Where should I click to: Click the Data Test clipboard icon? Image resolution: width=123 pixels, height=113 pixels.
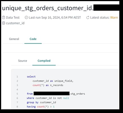pyautogui.click(x=3, y=17)
